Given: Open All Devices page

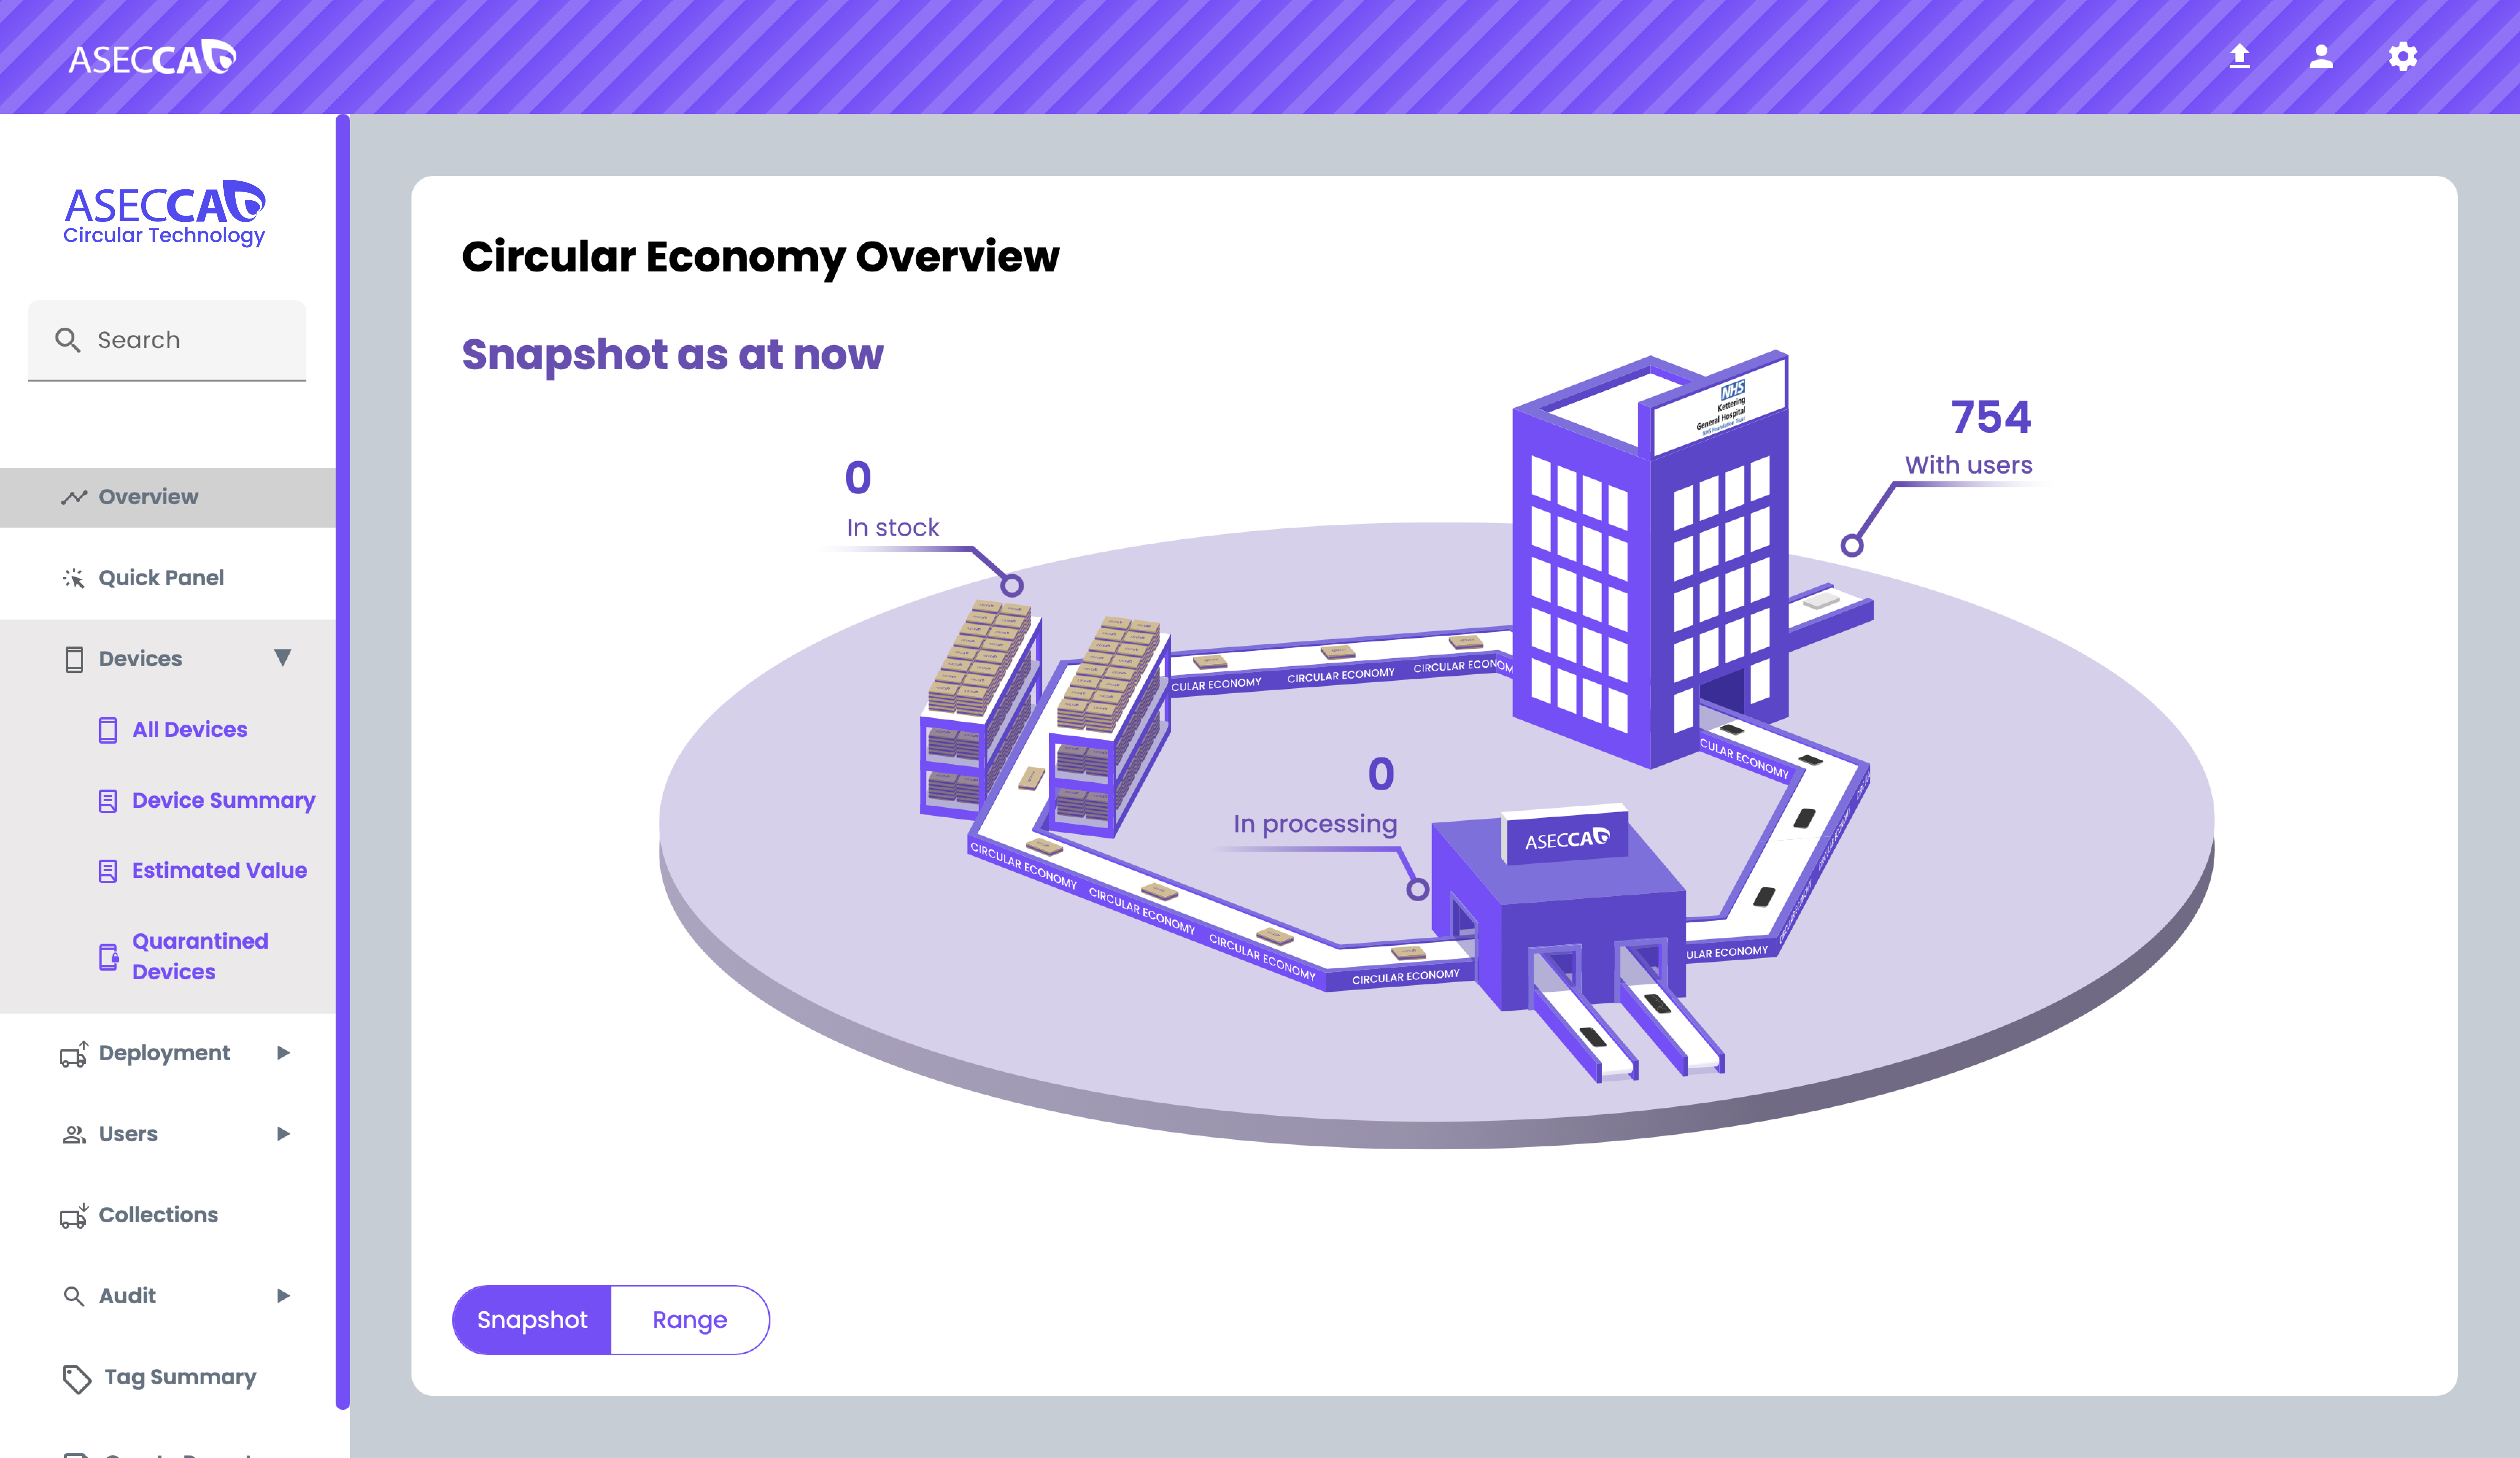Looking at the screenshot, I should point(189,730).
